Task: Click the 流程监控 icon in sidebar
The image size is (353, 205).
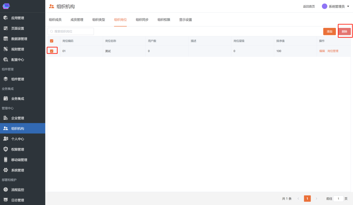Action: tap(6, 190)
